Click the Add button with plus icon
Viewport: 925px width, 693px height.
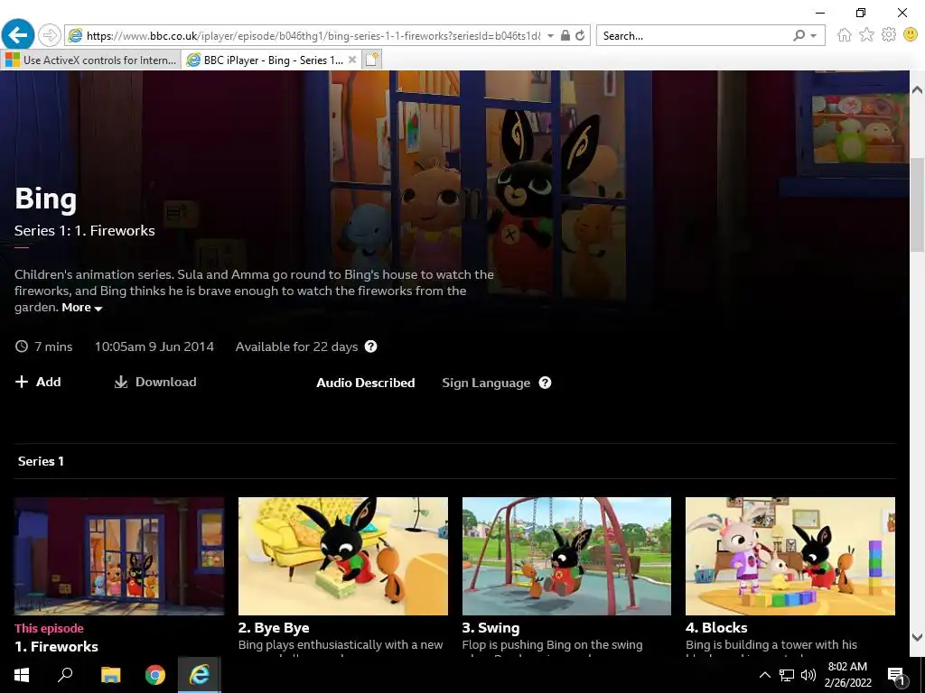point(38,382)
